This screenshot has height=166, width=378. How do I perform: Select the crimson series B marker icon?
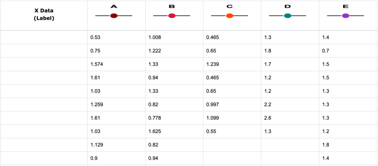172,16
